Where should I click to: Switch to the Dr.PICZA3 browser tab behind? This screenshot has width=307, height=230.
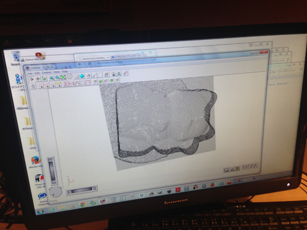[126, 56]
